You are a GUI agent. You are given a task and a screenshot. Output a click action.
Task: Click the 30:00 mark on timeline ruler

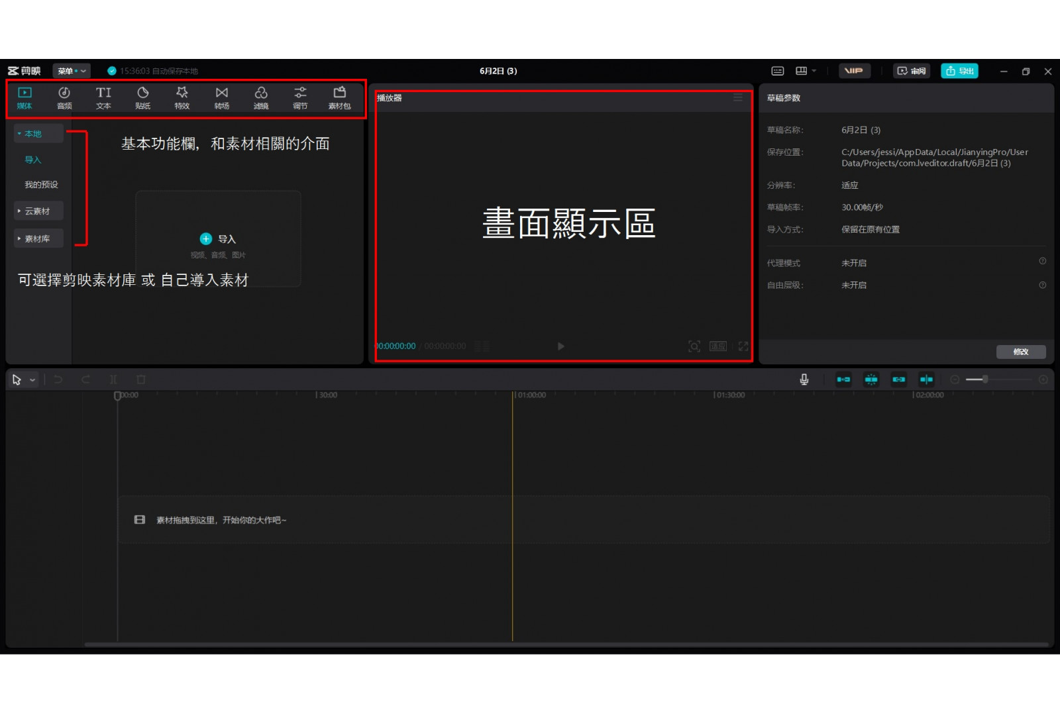(327, 395)
